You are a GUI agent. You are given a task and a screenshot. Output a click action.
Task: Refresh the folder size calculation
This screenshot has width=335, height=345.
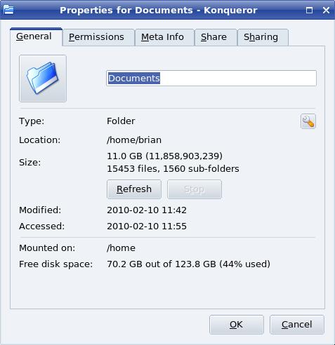click(134, 189)
